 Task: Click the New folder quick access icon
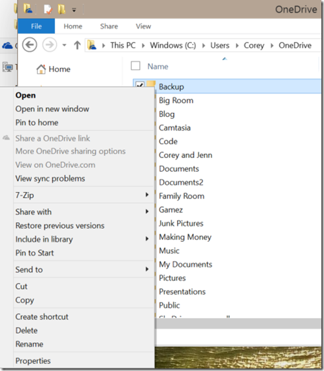(61, 9)
